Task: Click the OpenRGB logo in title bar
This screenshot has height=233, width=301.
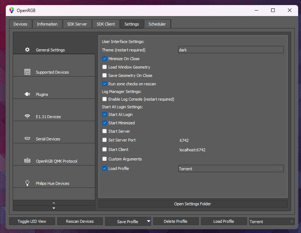Action: [12, 10]
